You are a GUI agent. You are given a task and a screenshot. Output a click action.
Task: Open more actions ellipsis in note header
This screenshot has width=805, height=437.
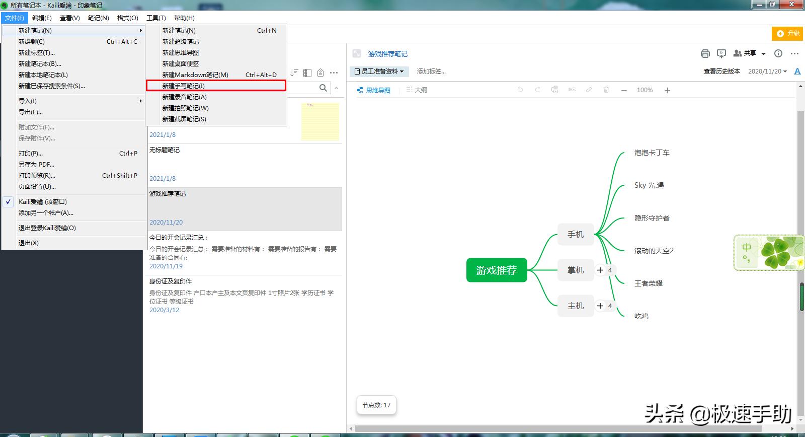coord(795,53)
